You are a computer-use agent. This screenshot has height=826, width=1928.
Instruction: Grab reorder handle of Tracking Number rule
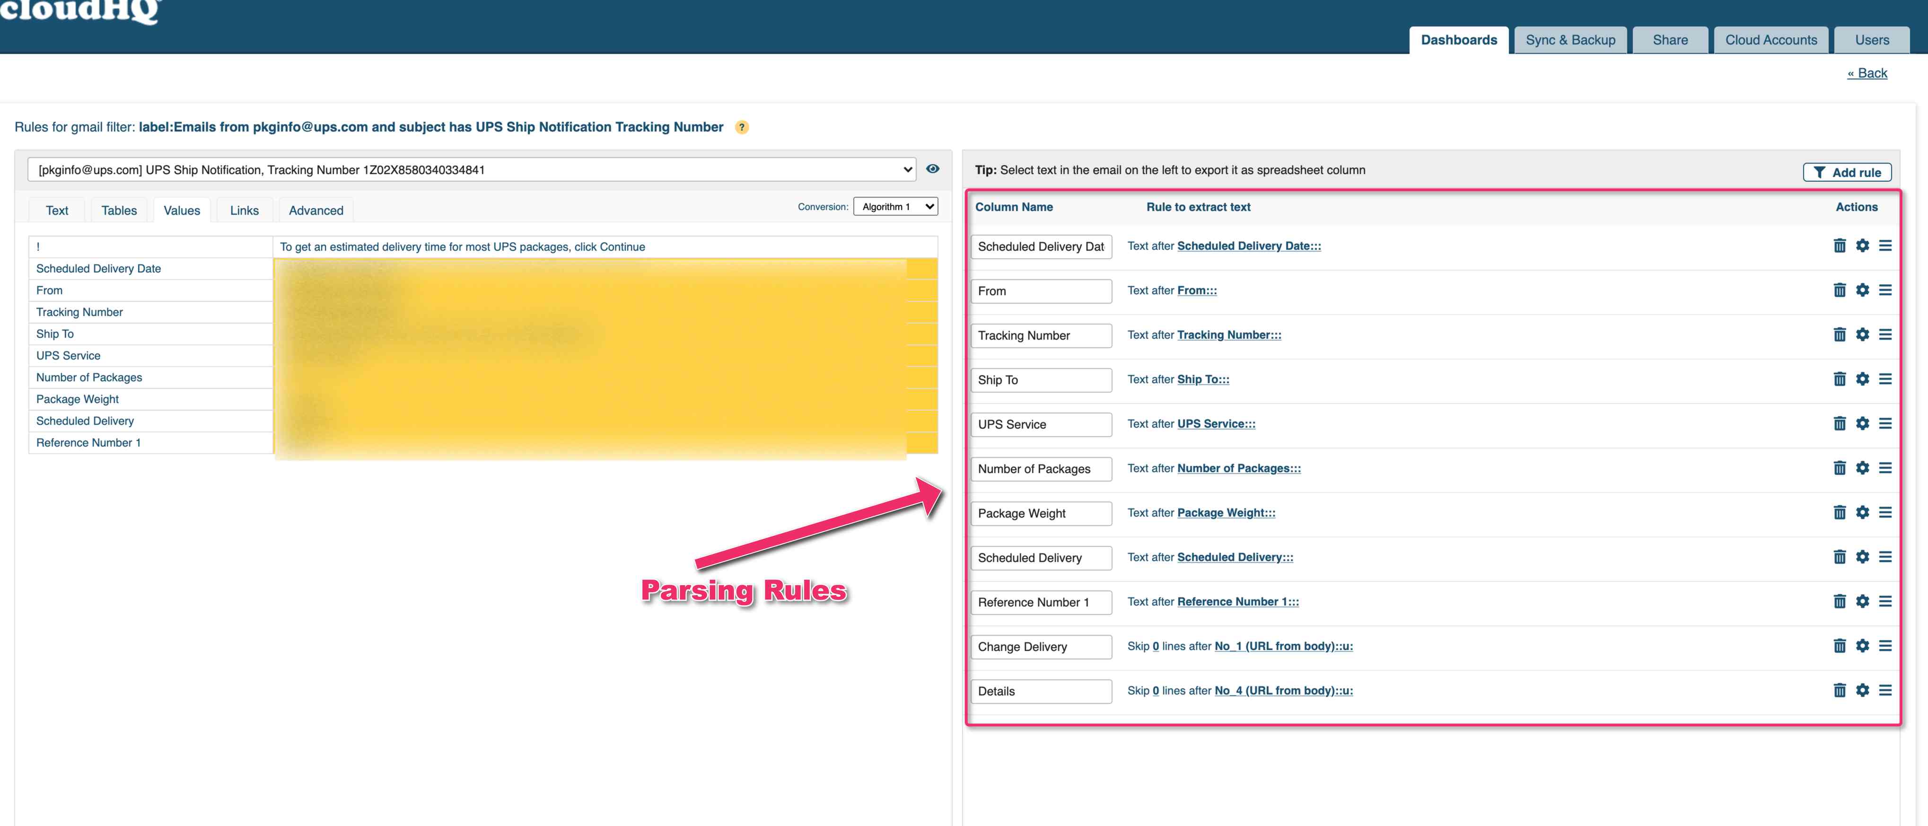pyautogui.click(x=1884, y=335)
